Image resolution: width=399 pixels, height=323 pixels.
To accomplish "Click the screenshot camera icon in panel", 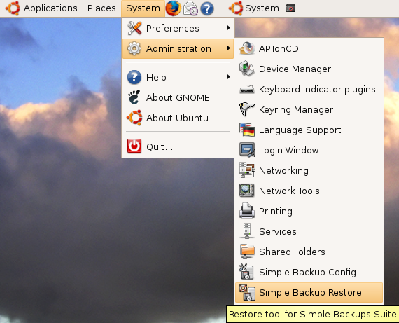I will (290, 8).
